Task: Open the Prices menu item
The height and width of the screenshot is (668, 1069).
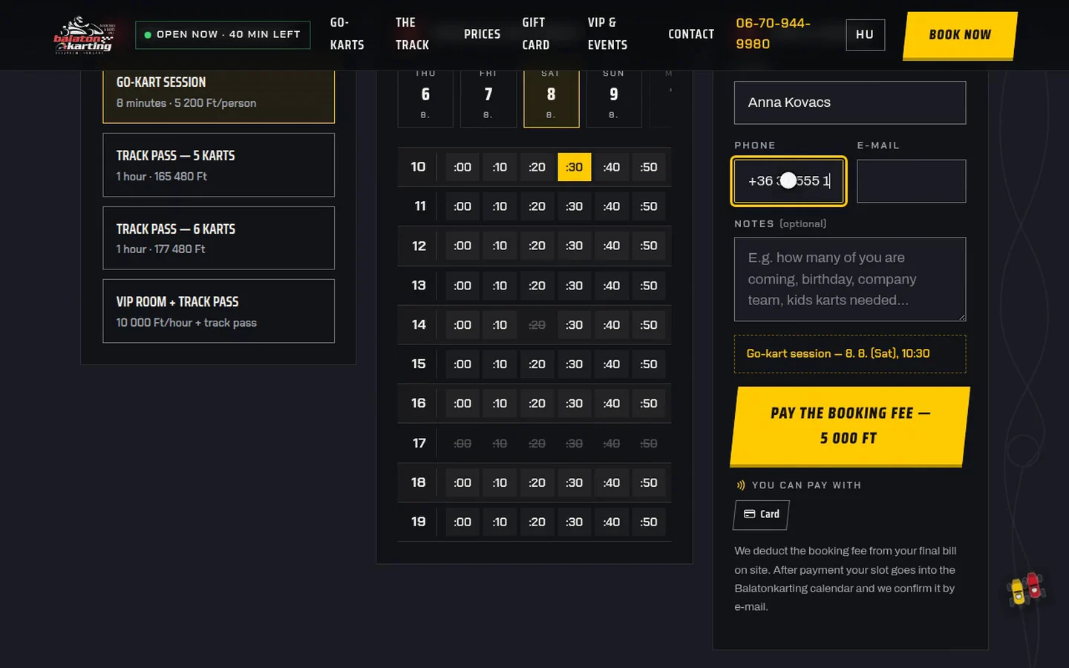Action: [482, 34]
